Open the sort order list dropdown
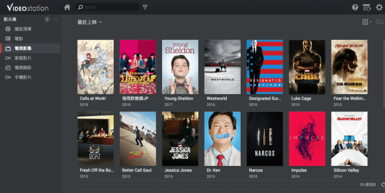The image size is (385, 193). [379, 22]
